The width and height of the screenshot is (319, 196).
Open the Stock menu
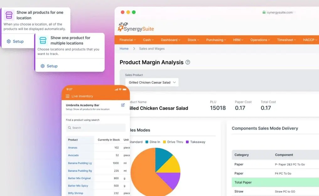[x=193, y=40]
